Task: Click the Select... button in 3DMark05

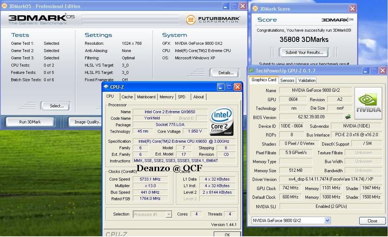Action: (x=55, y=106)
